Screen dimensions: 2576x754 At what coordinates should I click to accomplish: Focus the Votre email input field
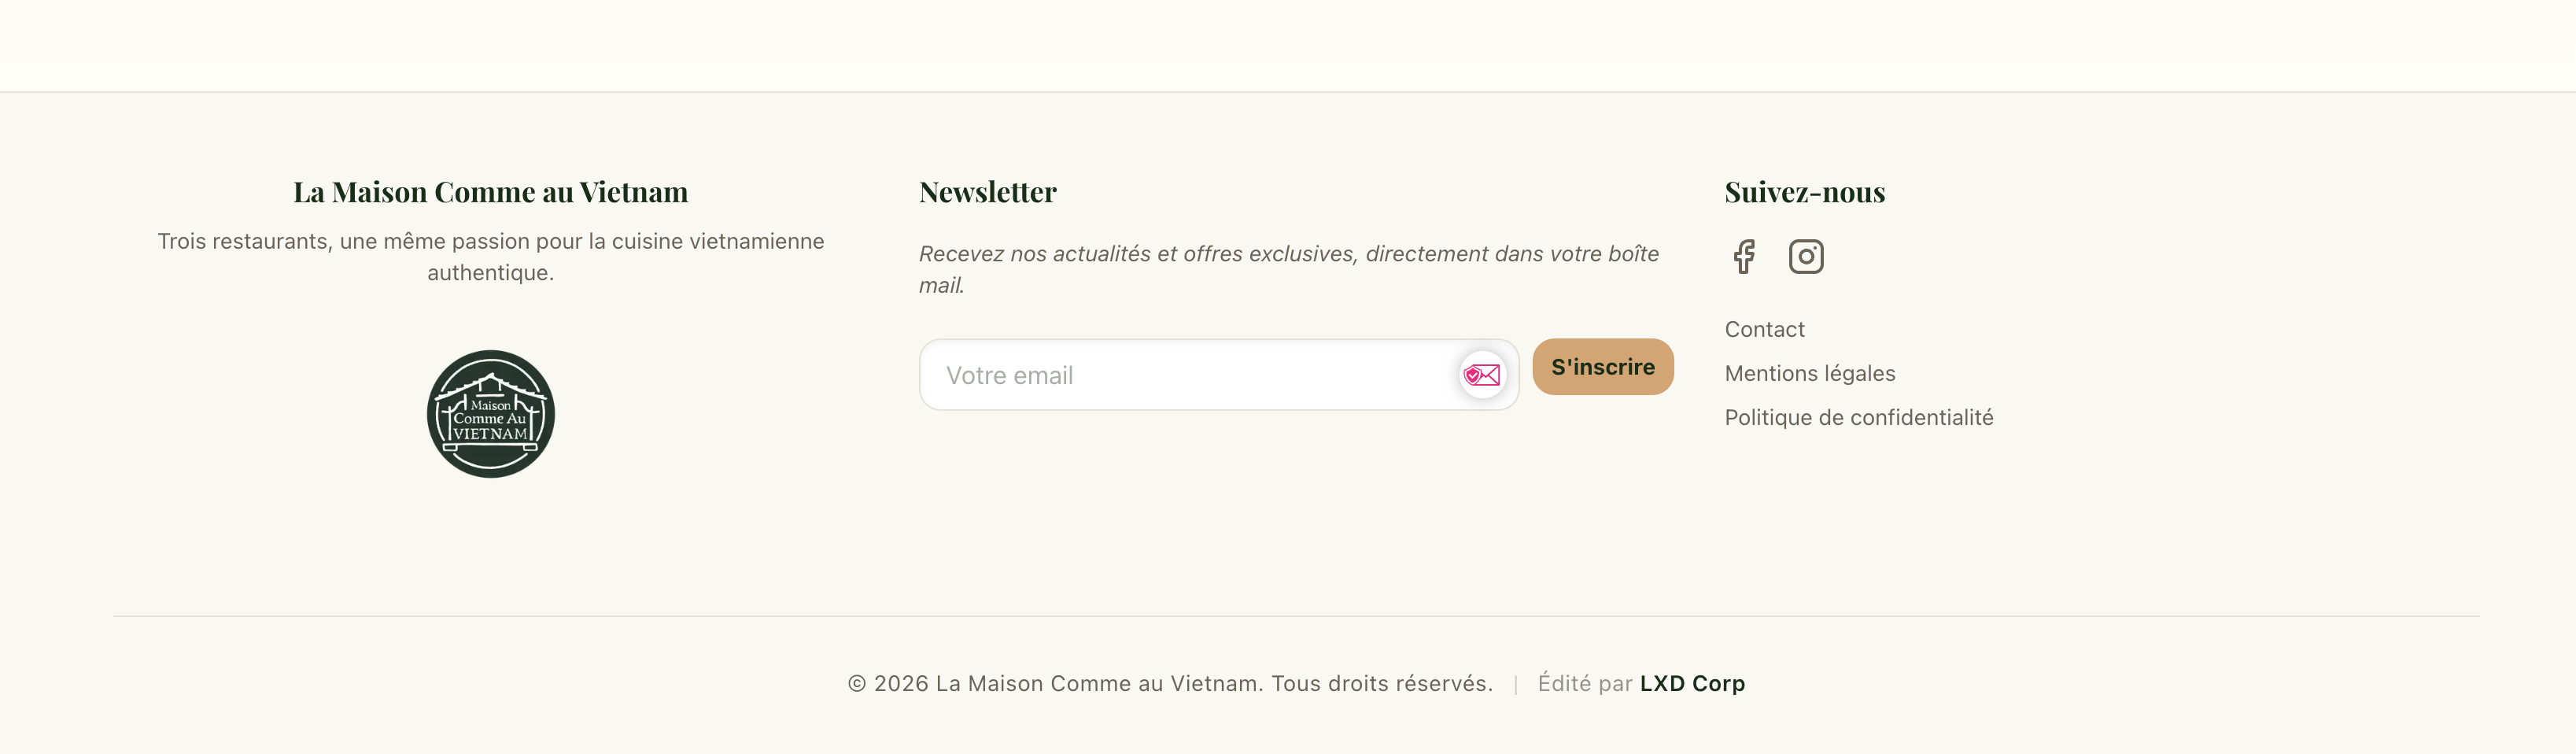tap(1219, 375)
